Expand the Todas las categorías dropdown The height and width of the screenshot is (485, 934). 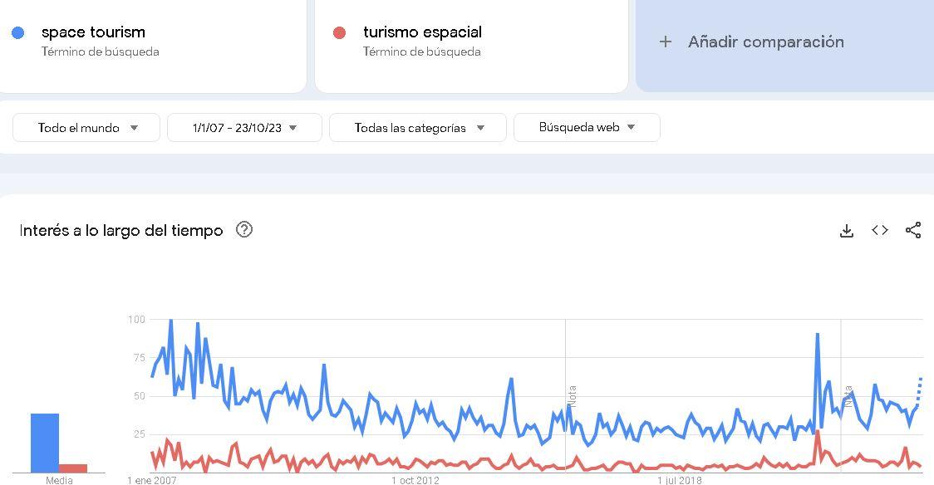click(x=418, y=127)
